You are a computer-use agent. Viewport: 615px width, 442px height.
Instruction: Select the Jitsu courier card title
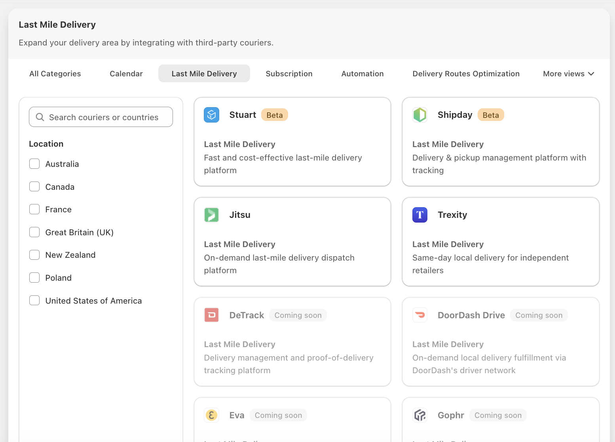[x=240, y=215]
